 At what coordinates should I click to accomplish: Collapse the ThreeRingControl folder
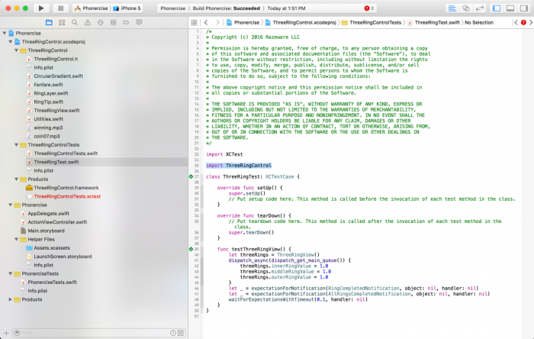16,50
